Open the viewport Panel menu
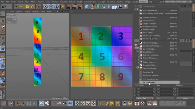 49,12
